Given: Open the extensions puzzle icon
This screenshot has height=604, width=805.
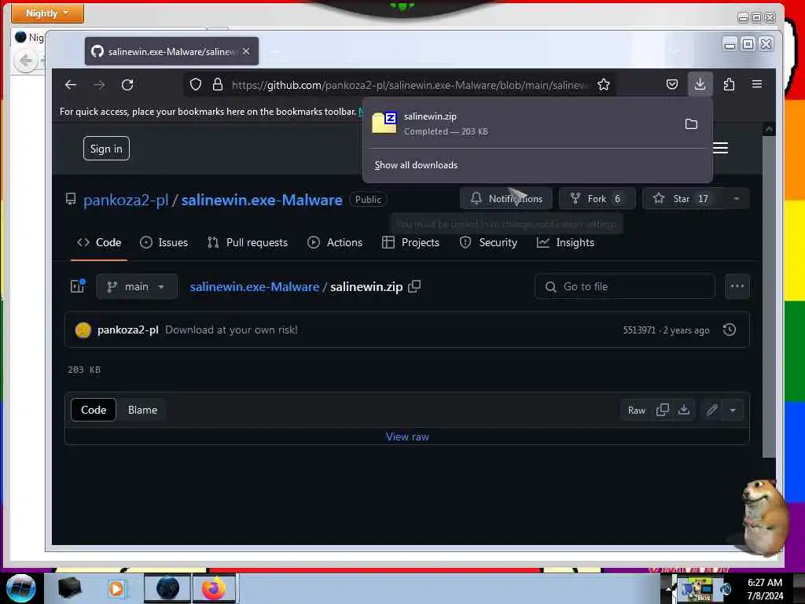Looking at the screenshot, I should tap(729, 84).
